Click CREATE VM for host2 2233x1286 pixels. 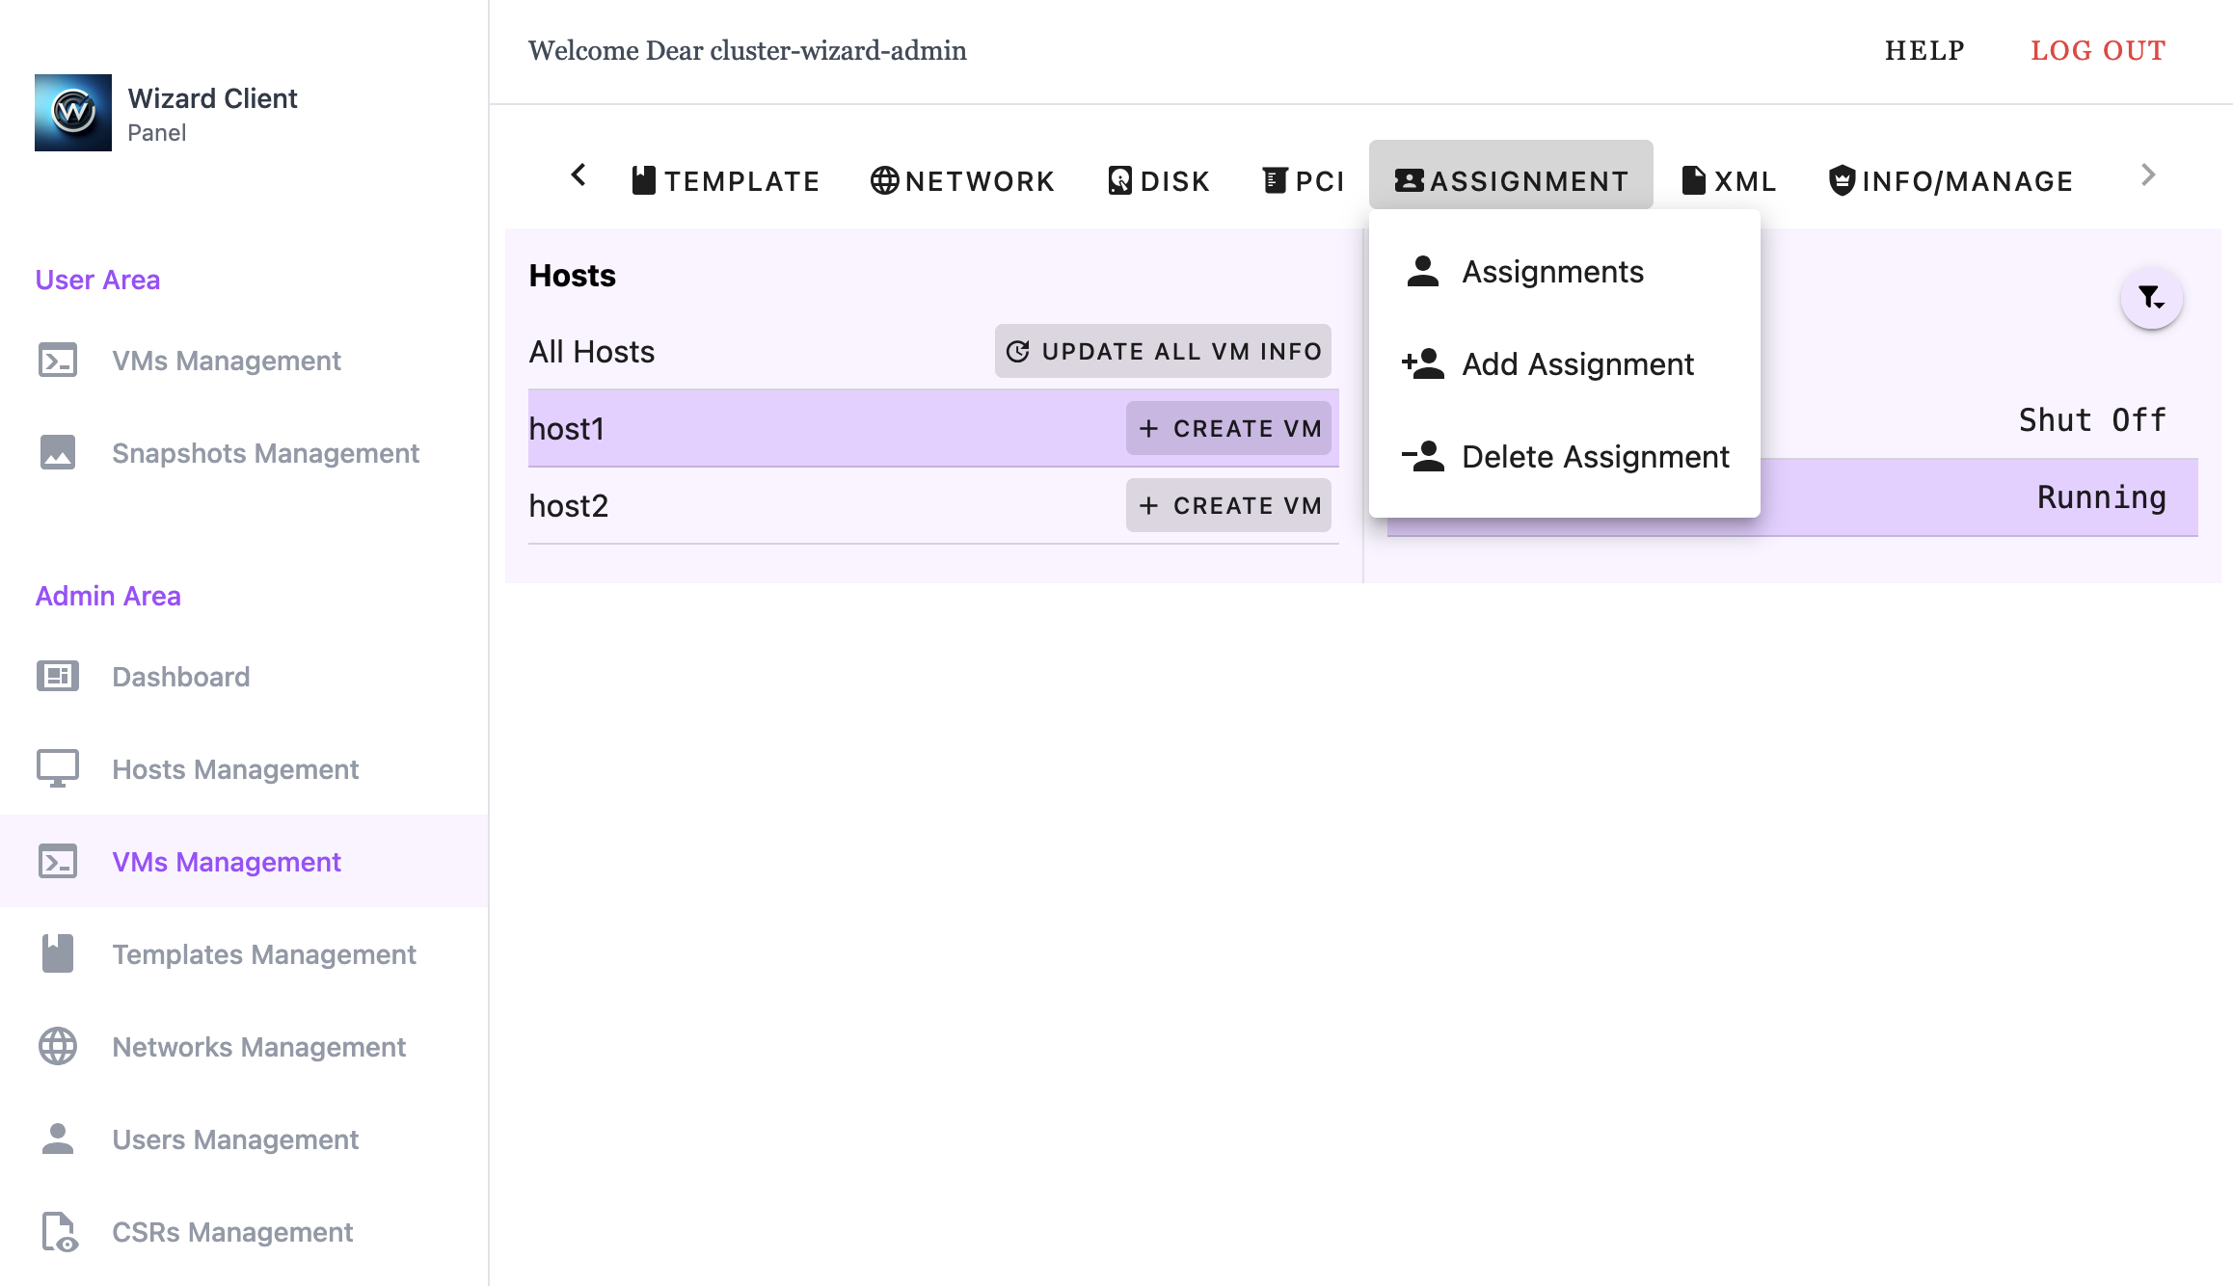click(x=1228, y=506)
